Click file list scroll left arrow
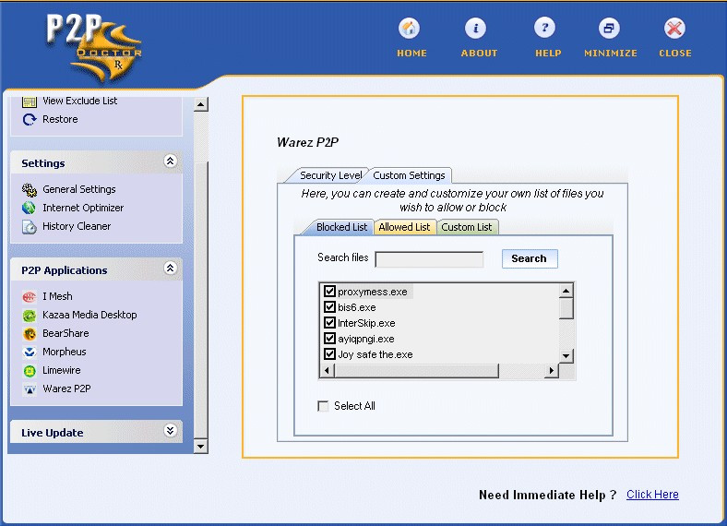Screen dimensions: 727x526 tap(328, 371)
